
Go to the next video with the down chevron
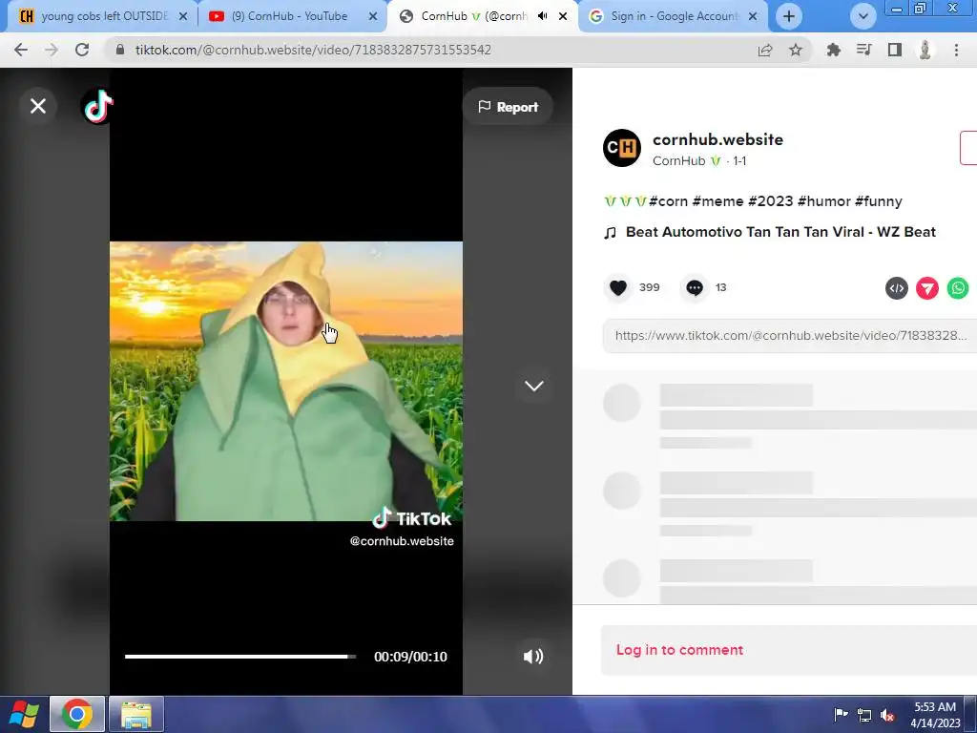(534, 386)
